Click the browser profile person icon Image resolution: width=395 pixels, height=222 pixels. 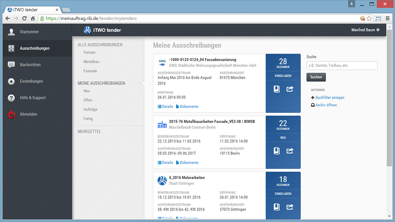pos(352,4)
